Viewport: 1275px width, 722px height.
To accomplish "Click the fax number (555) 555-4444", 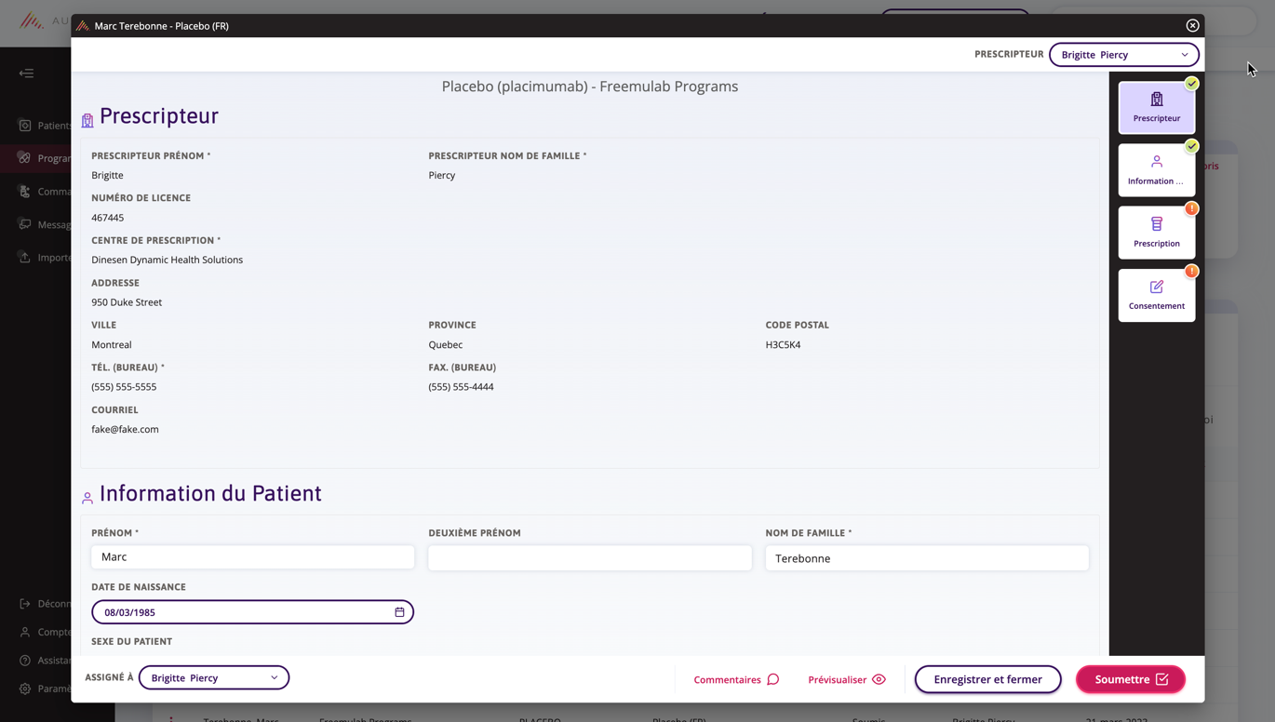I will tap(461, 387).
